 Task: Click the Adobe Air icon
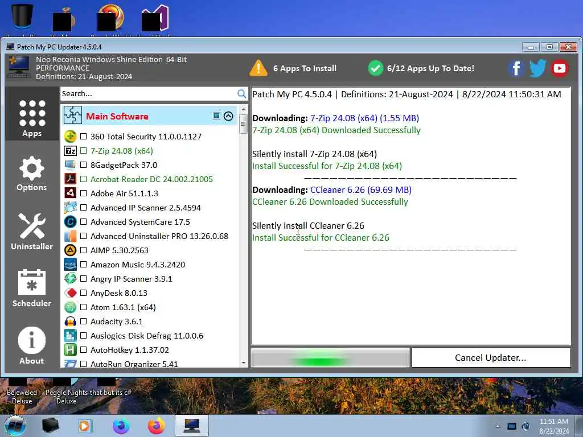click(x=70, y=193)
